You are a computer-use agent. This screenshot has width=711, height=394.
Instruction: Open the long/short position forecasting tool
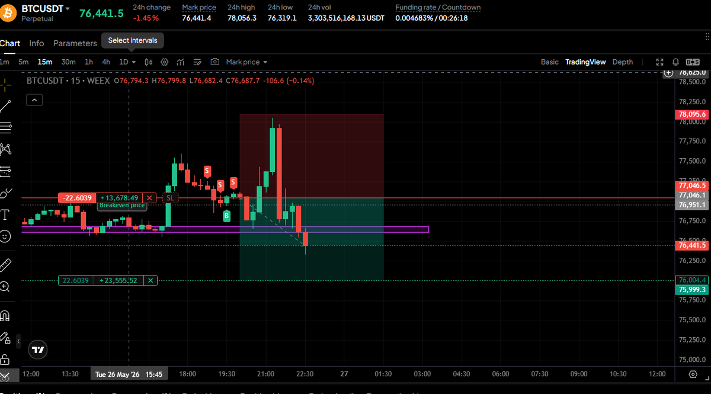tap(5, 171)
